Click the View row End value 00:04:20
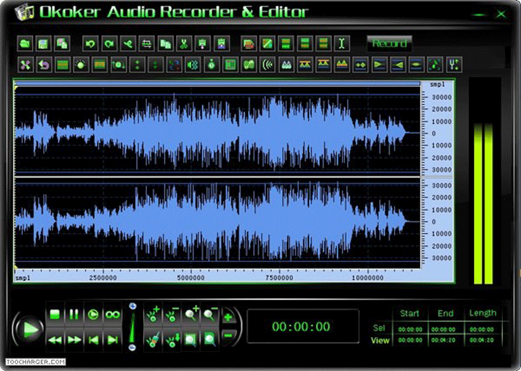This screenshot has width=521, height=371. click(443, 341)
